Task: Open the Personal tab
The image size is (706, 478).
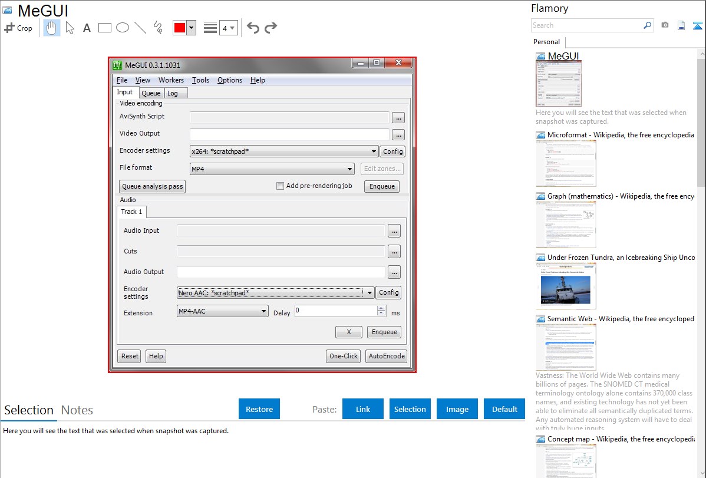Action: pyautogui.click(x=546, y=42)
